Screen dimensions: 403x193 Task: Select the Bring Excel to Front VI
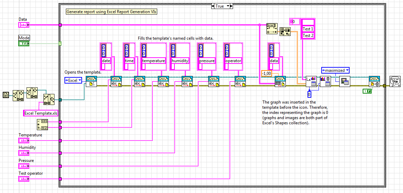click(x=345, y=81)
